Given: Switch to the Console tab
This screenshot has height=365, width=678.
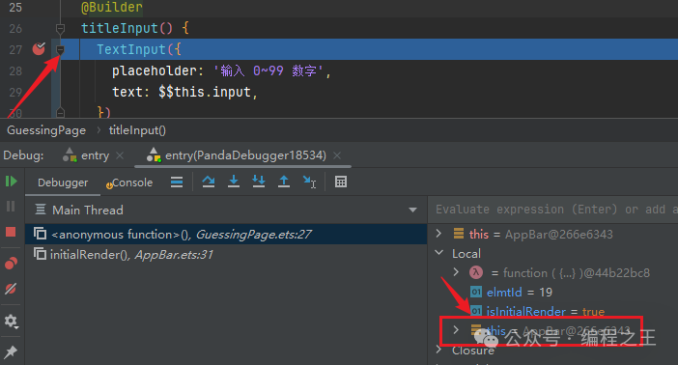Looking at the screenshot, I should [129, 182].
